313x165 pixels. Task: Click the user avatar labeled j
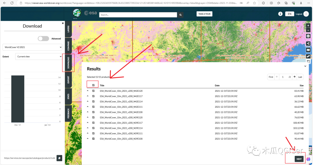click(306, 14)
